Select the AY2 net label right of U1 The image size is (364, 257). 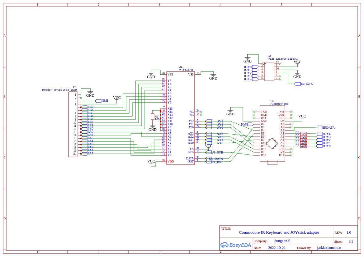[220, 122]
